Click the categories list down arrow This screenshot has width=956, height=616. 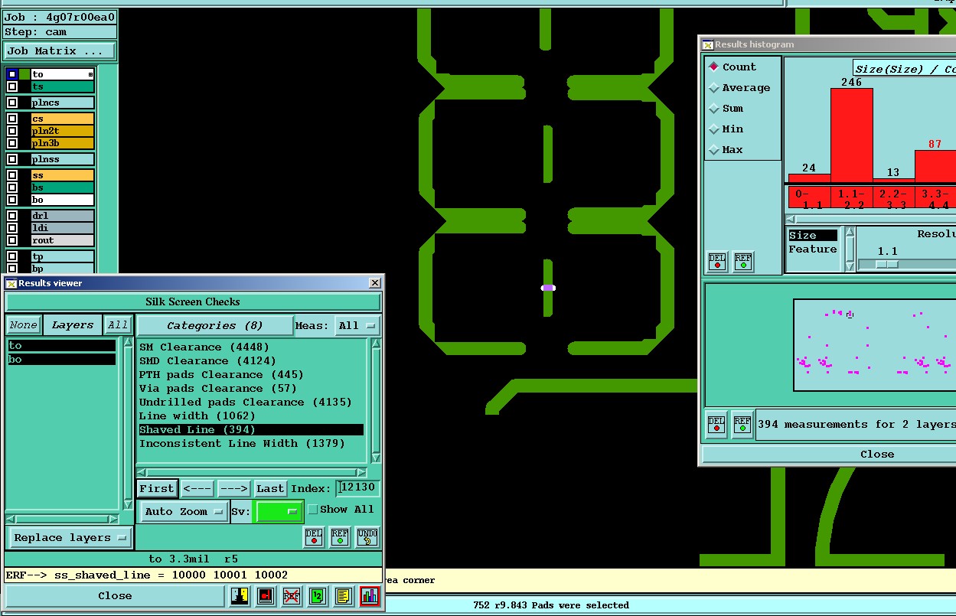376,457
